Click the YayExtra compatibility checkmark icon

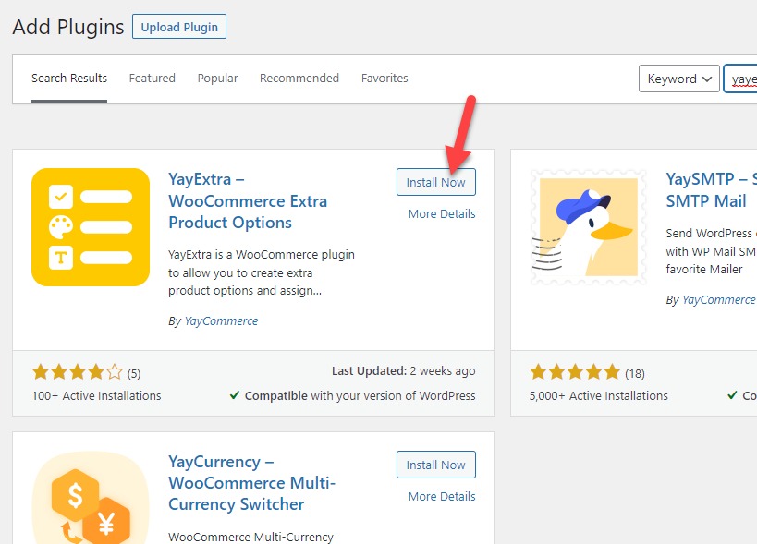coord(235,395)
